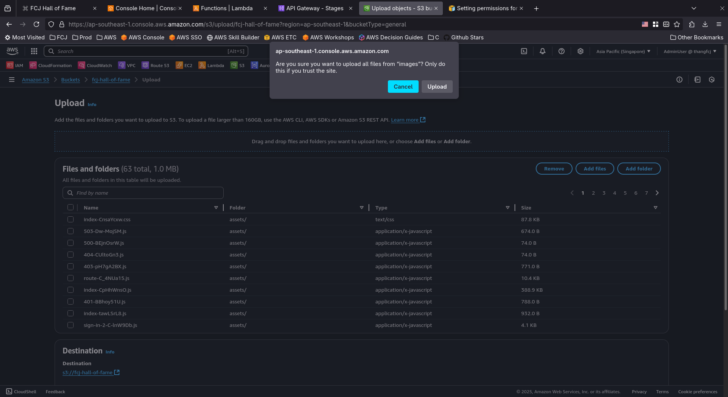This screenshot has height=397, width=728.
Task: Sort by Name column arrow
Action: click(216, 208)
